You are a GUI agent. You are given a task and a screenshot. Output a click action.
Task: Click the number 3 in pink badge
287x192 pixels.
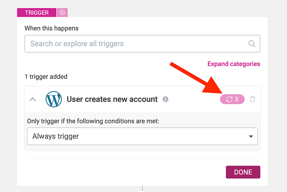coord(237,99)
